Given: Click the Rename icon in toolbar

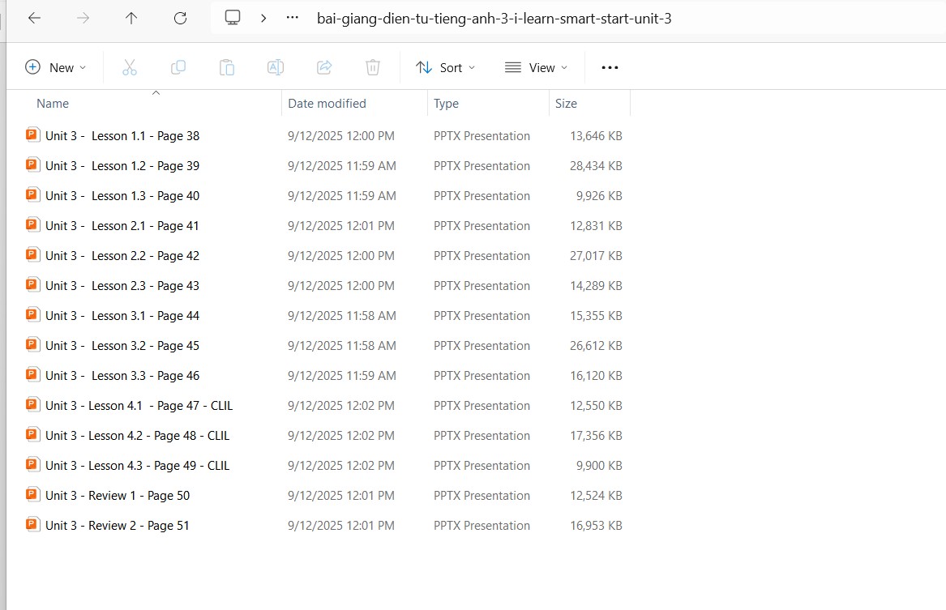Looking at the screenshot, I should 276,68.
